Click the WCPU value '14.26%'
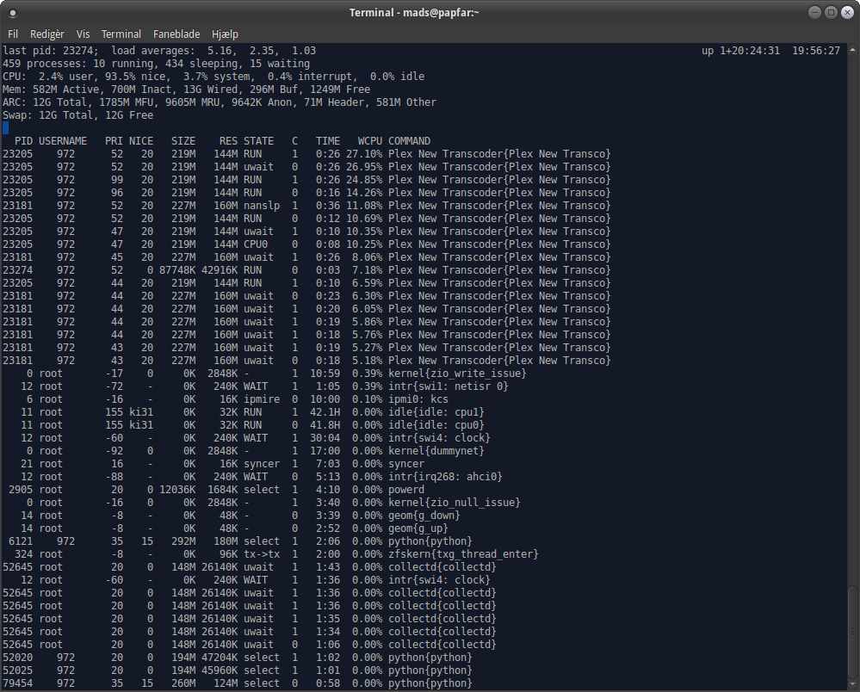This screenshot has height=692, width=860. (364, 193)
